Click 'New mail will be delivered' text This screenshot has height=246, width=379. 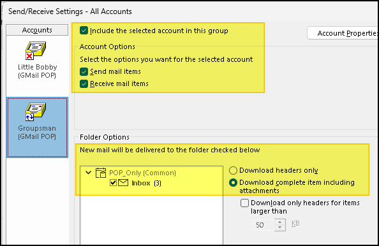170,150
